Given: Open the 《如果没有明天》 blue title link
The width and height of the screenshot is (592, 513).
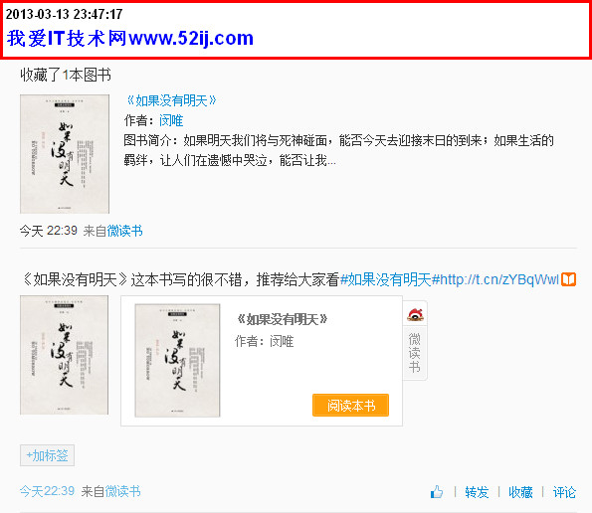Looking at the screenshot, I should (171, 100).
